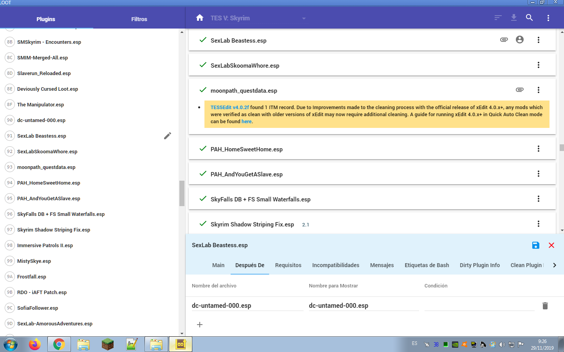This screenshot has height=352, width=564.
Task: Switch to the Plugins sidebar tab
Action: coord(46,19)
